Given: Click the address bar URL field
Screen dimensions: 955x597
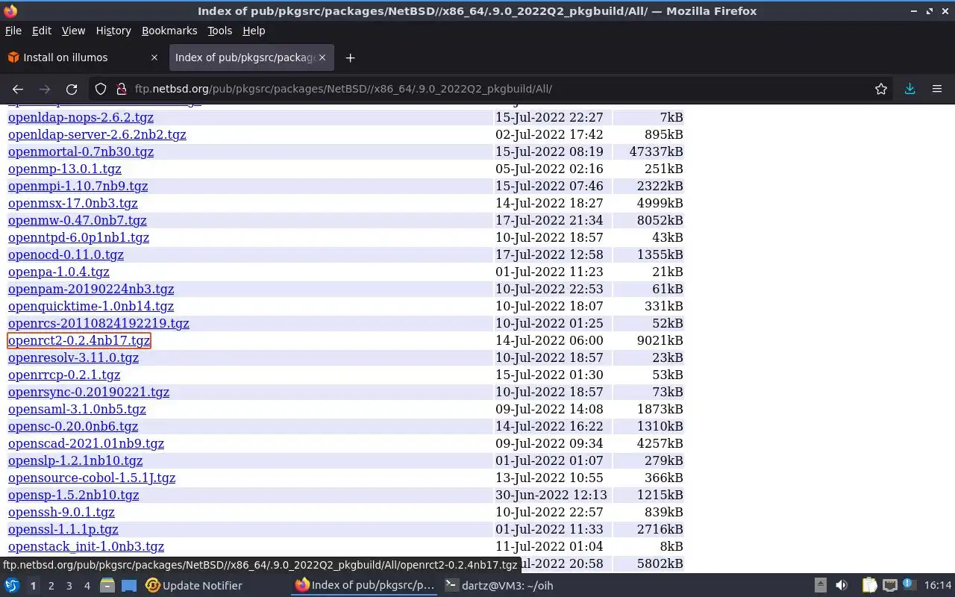Looking at the screenshot, I should pyautogui.click(x=492, y=89).
